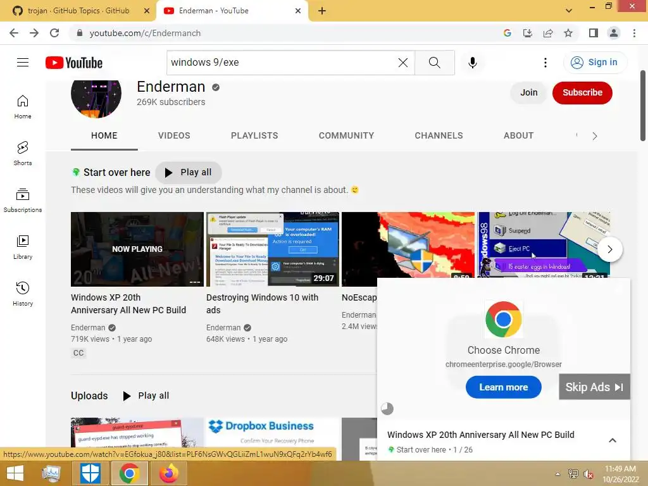Click the Google icon in address bar

(x=508, y=33)
